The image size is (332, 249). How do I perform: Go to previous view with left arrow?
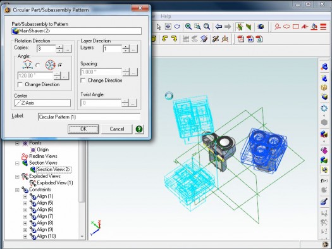218,27
